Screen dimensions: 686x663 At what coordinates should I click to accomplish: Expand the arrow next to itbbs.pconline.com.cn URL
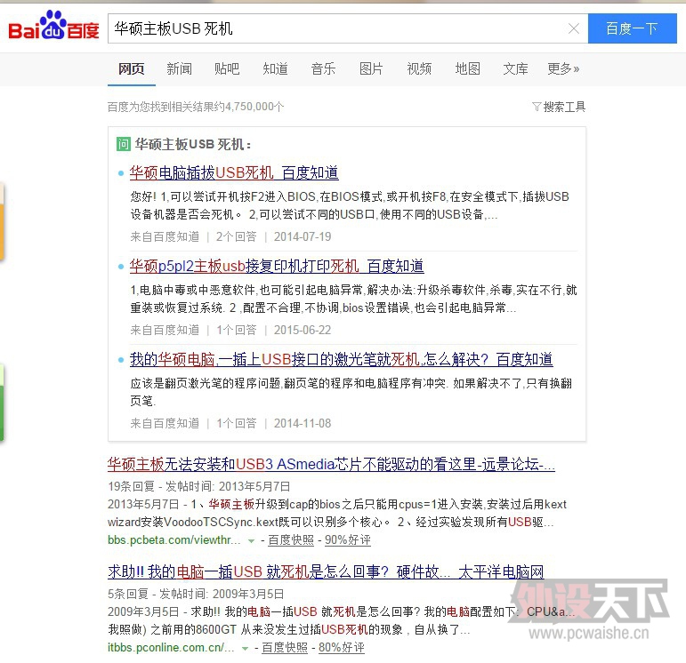[x=246, y=648]
